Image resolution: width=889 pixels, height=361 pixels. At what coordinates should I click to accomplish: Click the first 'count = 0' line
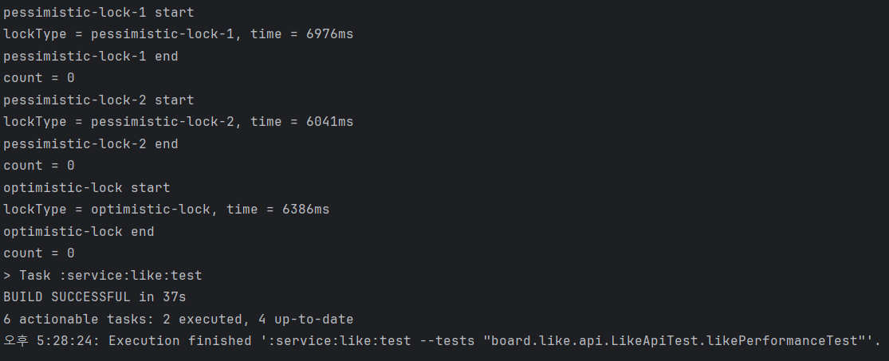[38, 78]
